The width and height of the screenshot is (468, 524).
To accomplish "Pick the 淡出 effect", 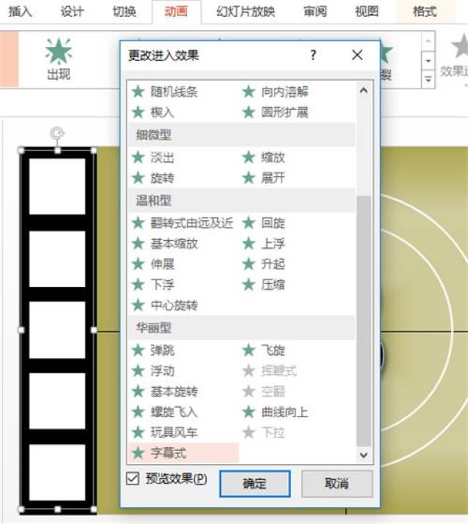I will [153, 157].
